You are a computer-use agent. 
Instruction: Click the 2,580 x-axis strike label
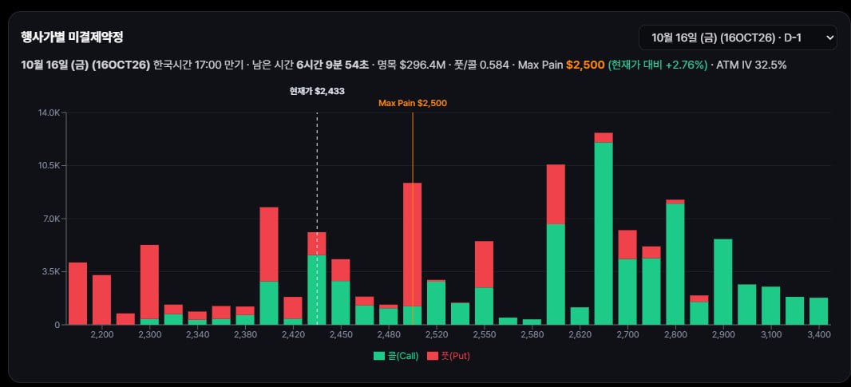(532, 335)
